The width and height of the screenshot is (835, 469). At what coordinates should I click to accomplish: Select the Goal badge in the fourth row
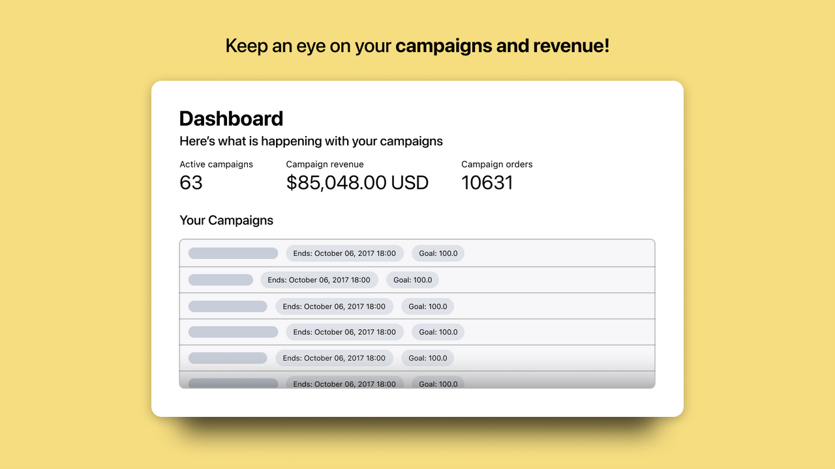(x=438, y=332)
